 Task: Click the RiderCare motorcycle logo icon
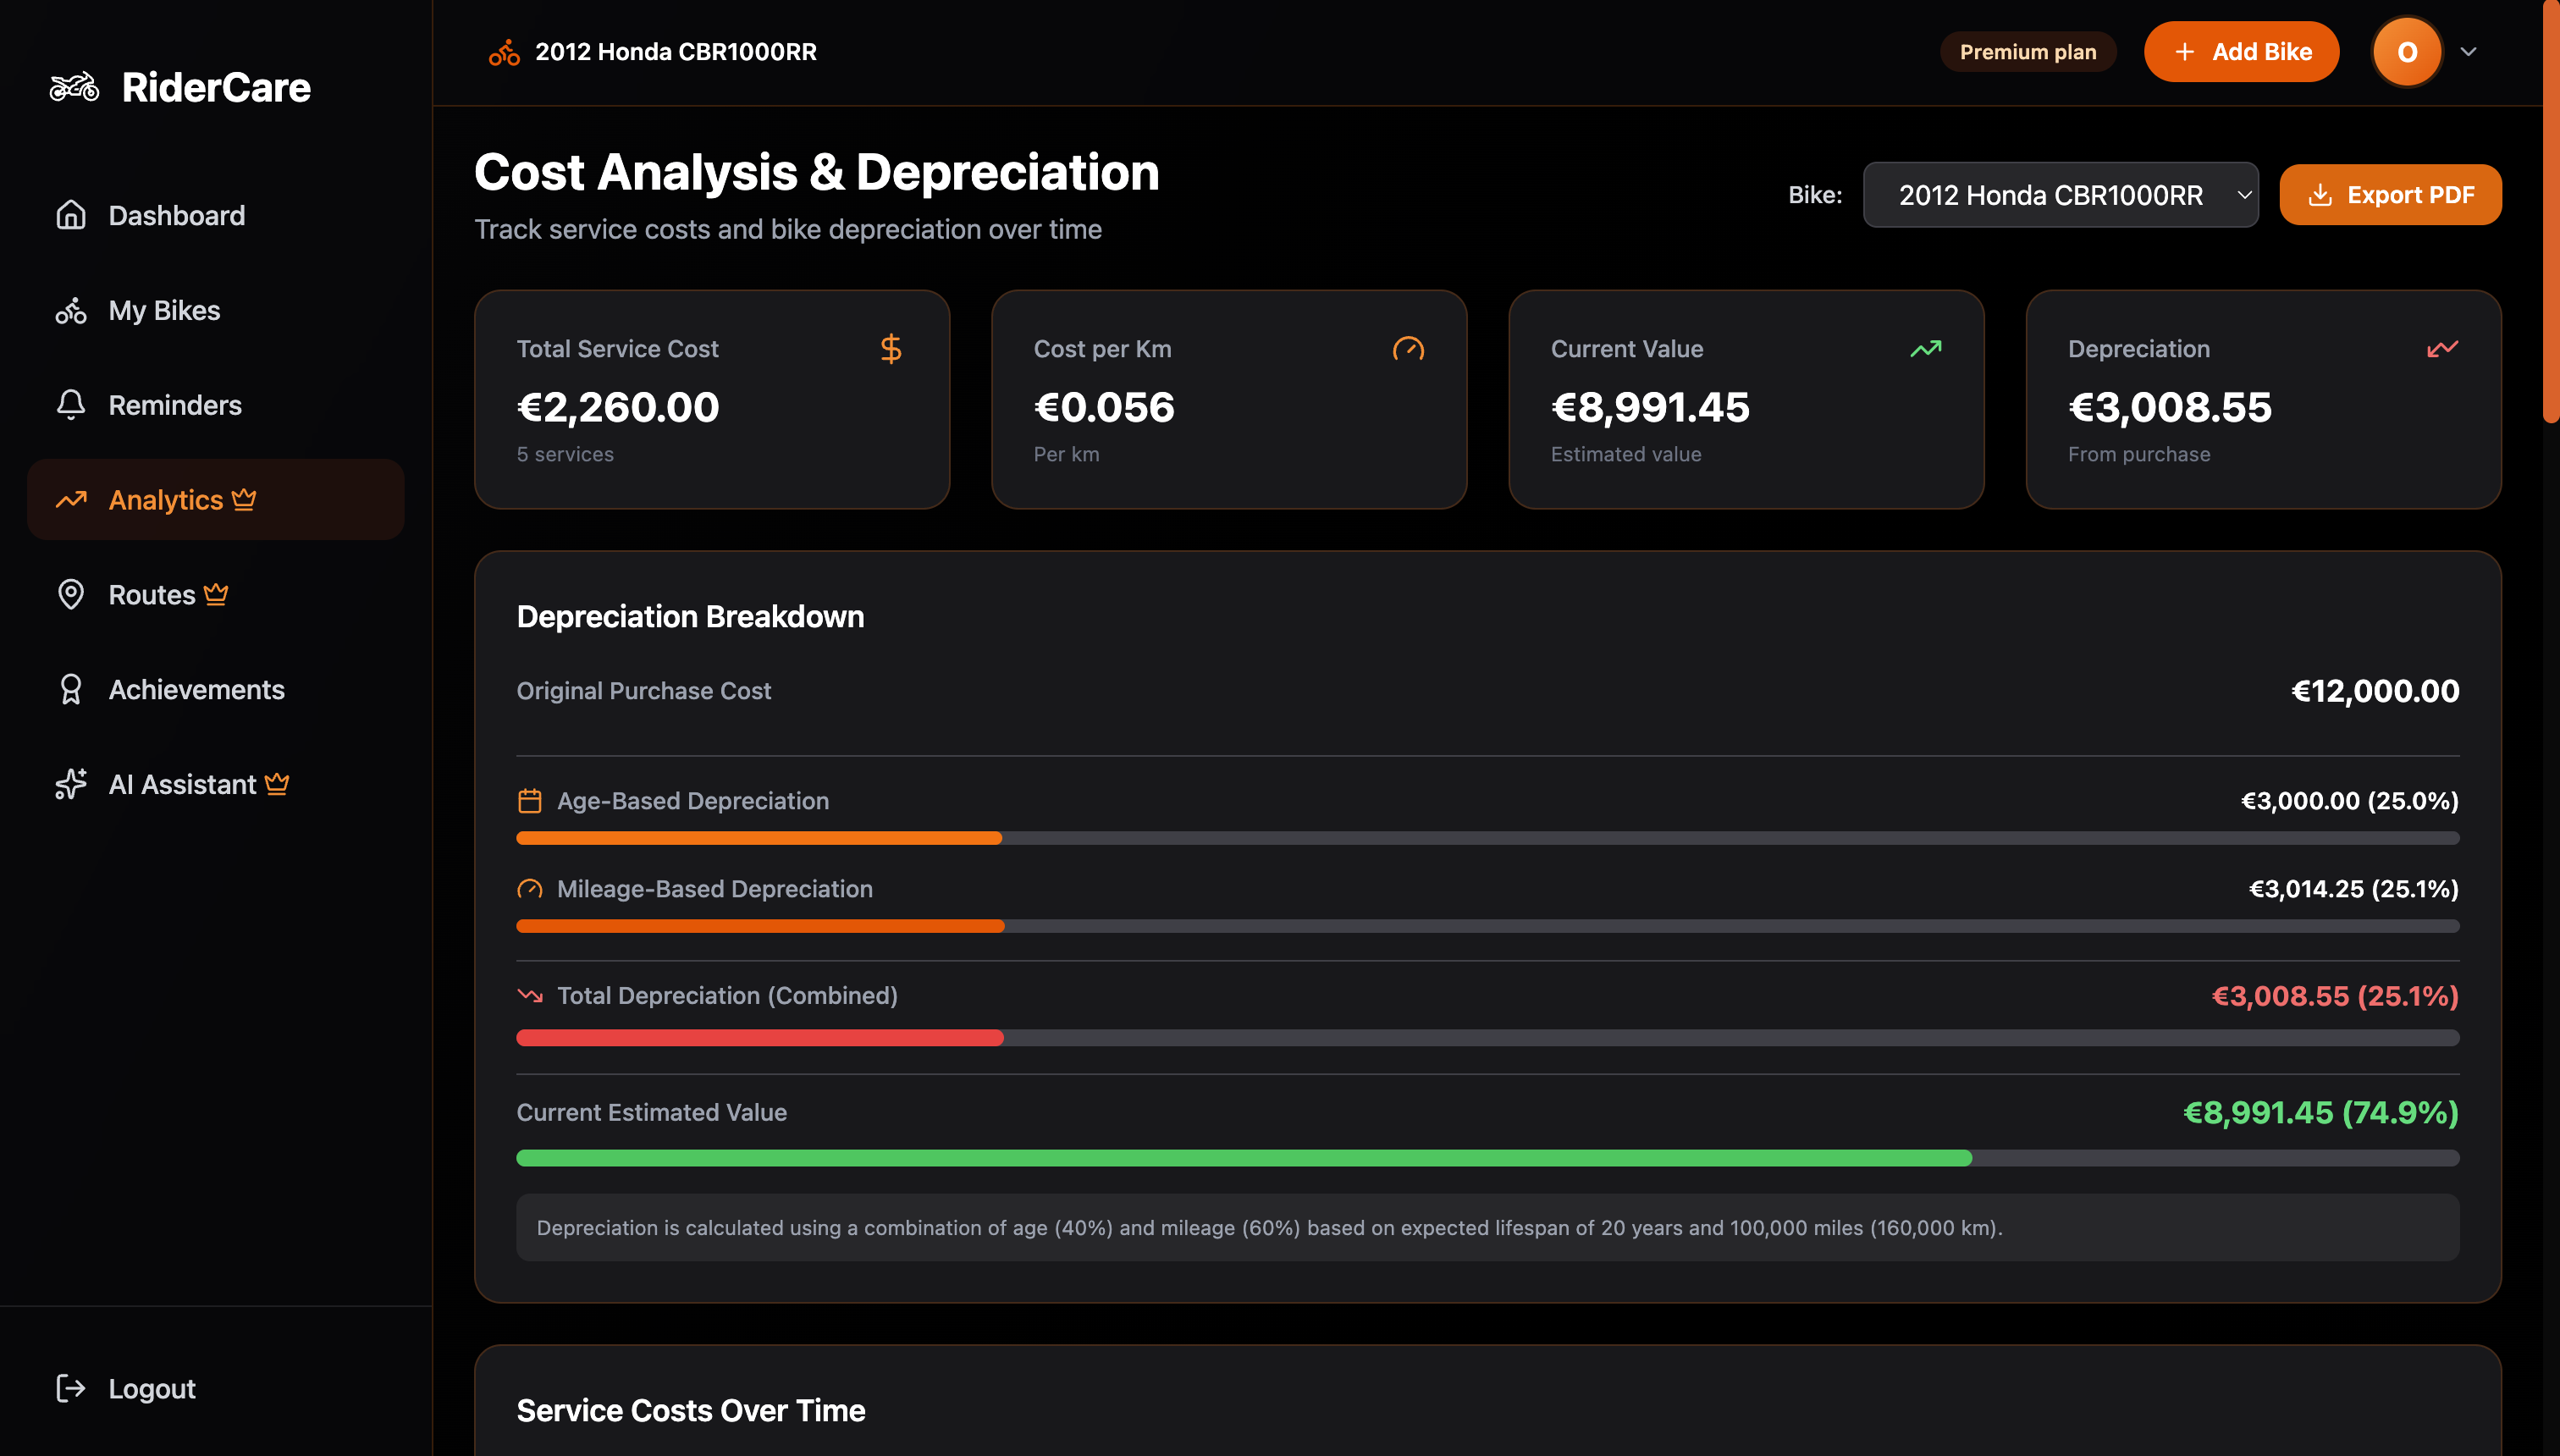74,87
